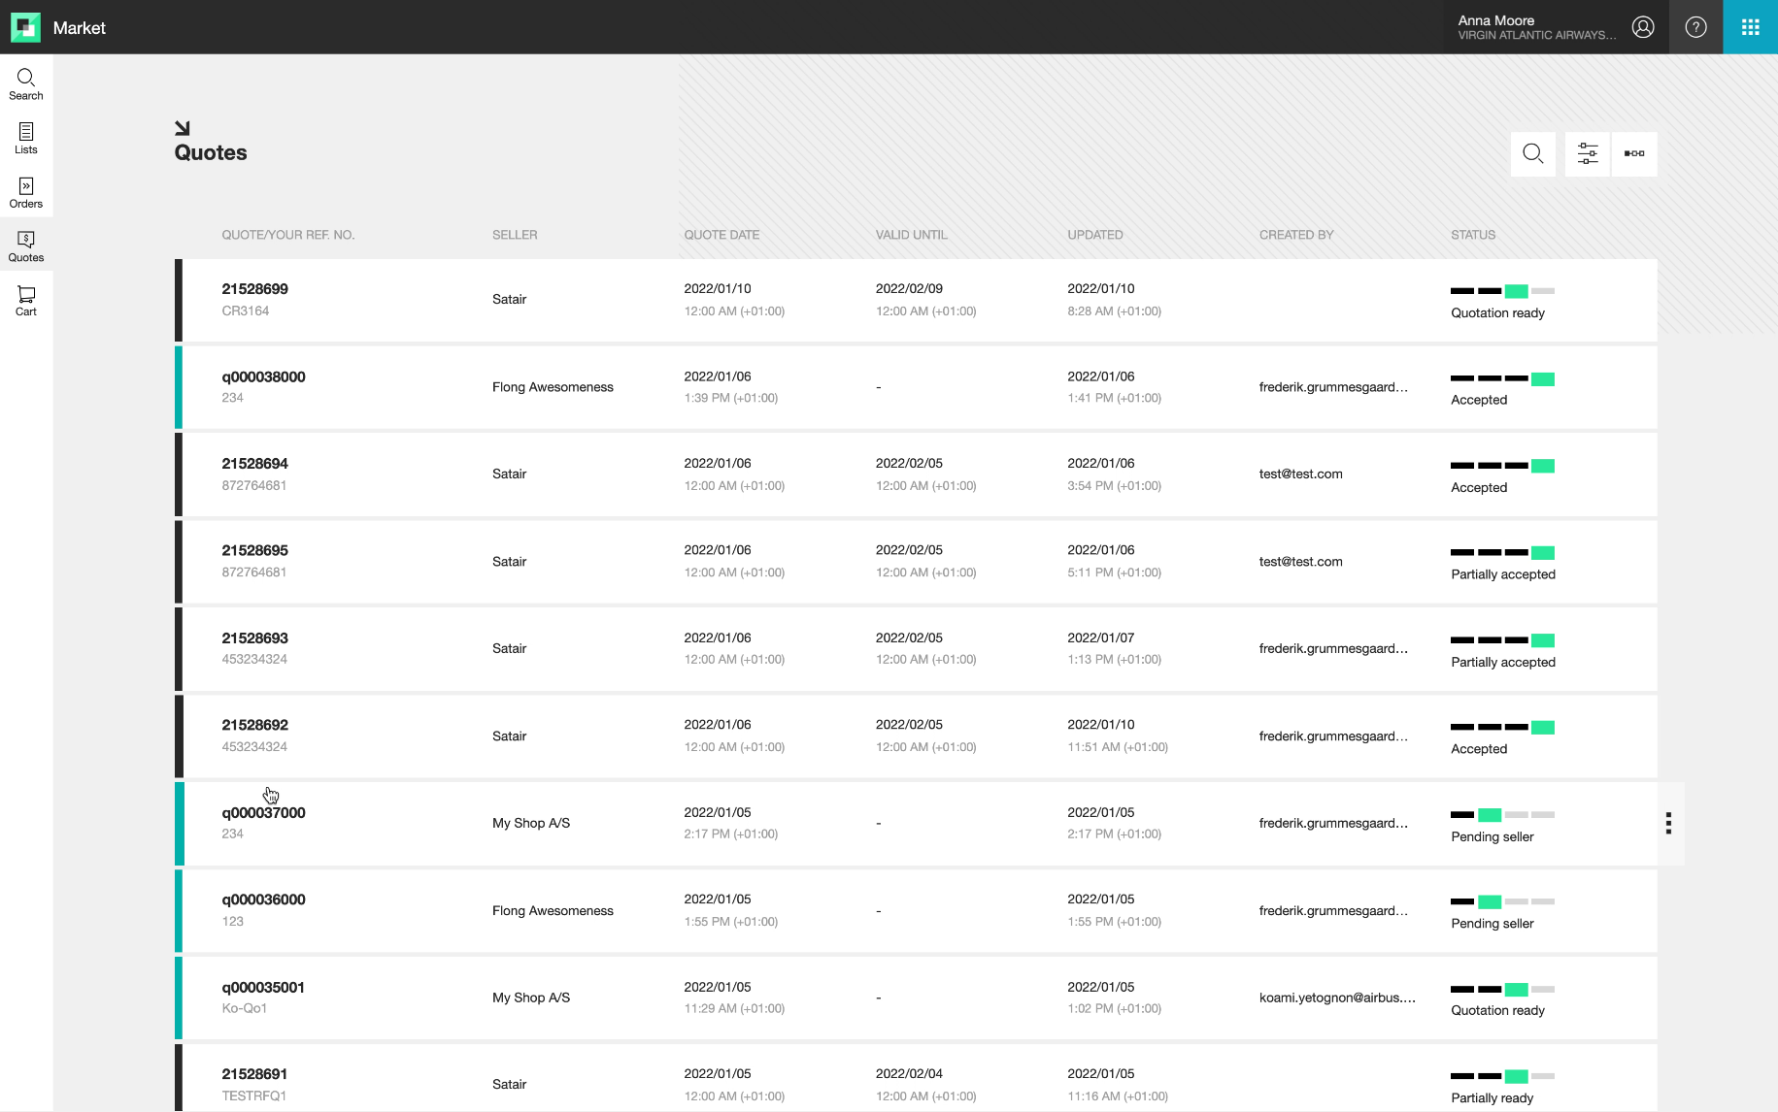Click Quotation ready status for 21528699
1778x1112 pixels.
tap(1497, 312)
